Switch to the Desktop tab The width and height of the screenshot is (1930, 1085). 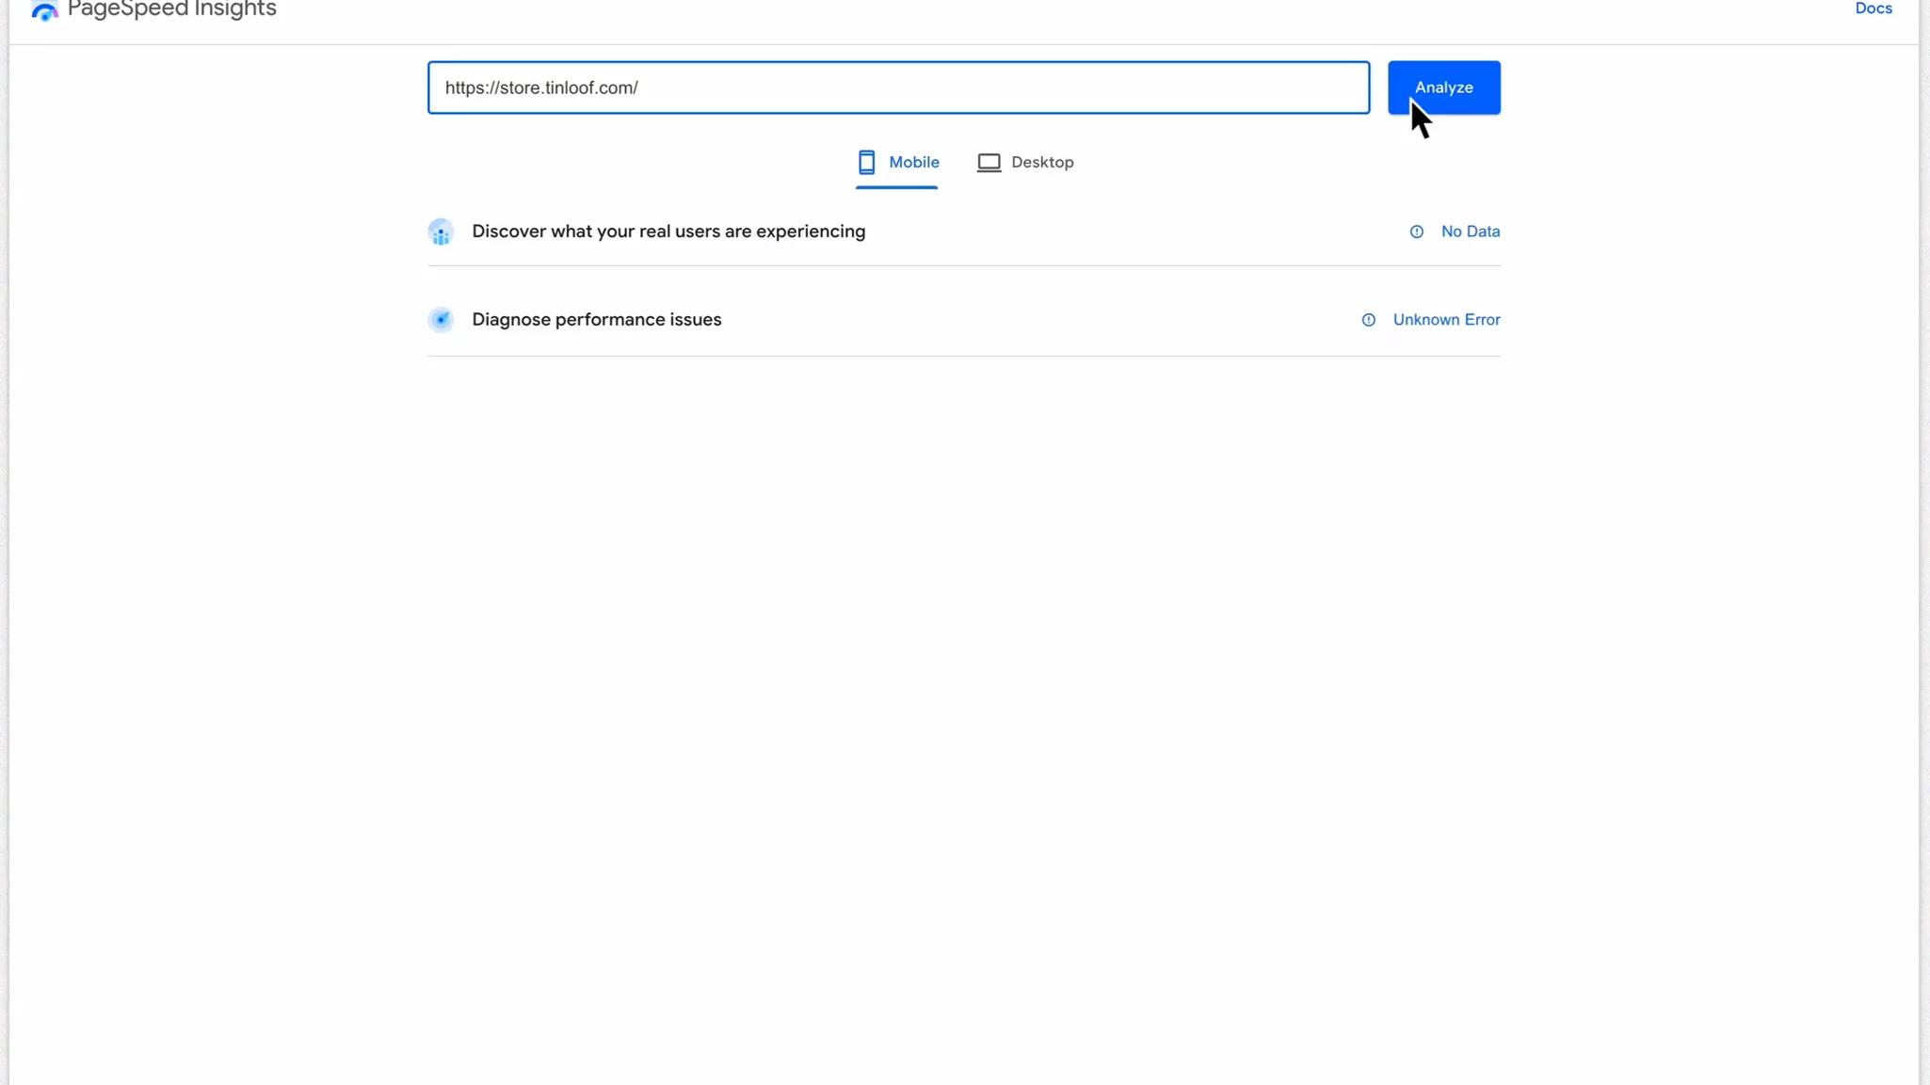click(x=1041, y=162)
